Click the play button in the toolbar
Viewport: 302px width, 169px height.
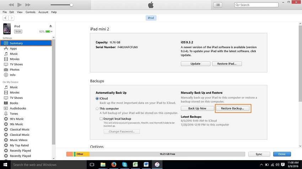(20, 5)
